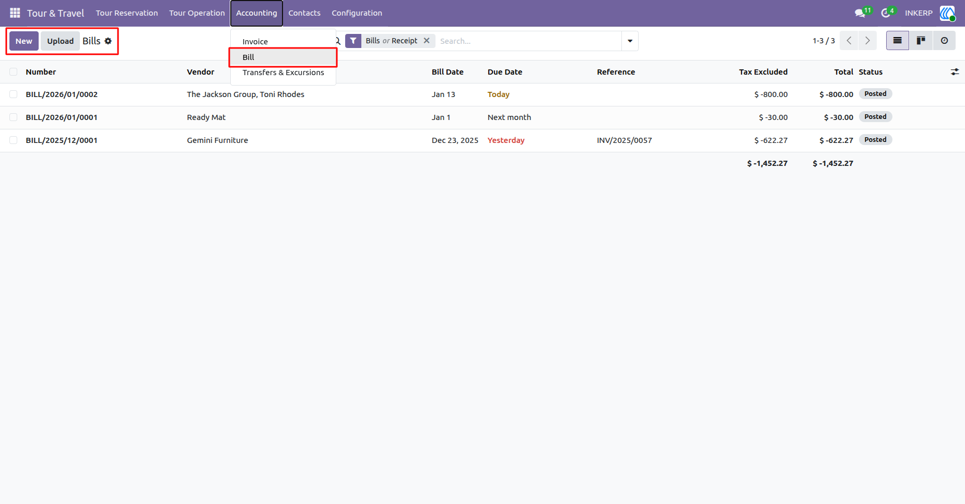Open the Bills gear actions menu
The width and height of the screenshot is (965, 504).
(x=108, y=41)
